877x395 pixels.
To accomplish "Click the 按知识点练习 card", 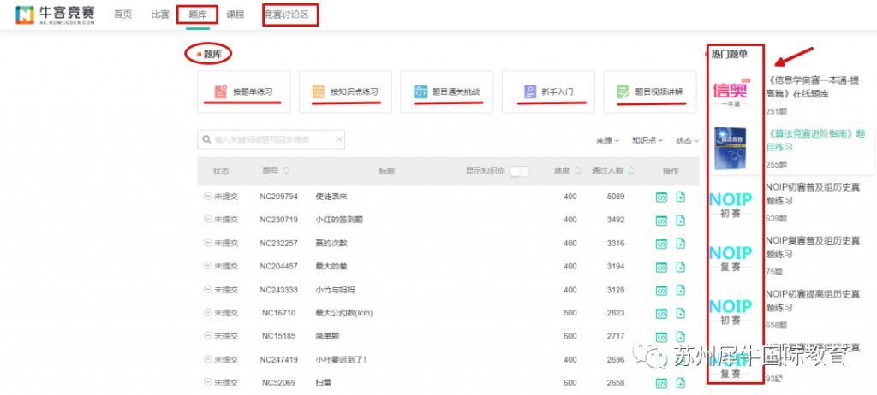I will pos(345,91).
